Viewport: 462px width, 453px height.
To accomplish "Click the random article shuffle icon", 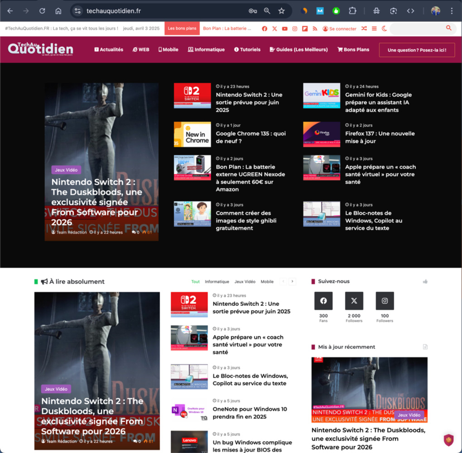I will point(364,29).
